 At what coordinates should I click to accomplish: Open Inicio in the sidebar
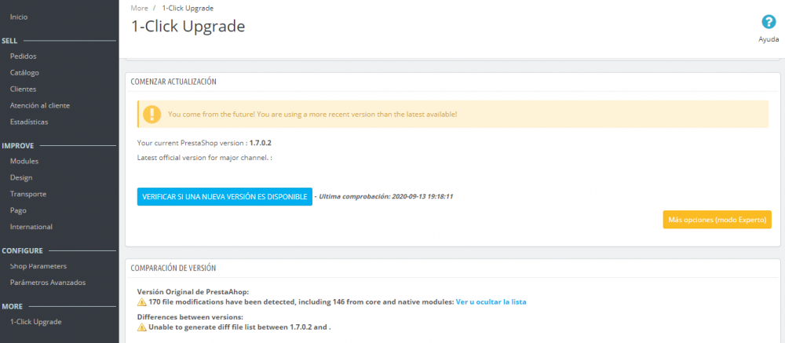[x=19, y=17]
